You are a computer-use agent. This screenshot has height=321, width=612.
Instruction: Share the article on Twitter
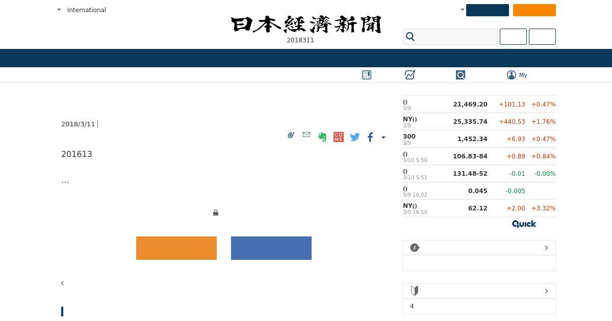coord(355,137)
